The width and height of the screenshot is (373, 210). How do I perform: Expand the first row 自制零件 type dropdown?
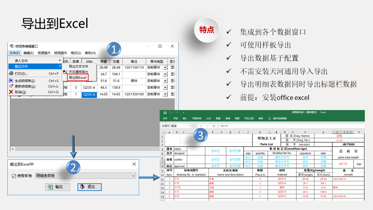[165, 68]
